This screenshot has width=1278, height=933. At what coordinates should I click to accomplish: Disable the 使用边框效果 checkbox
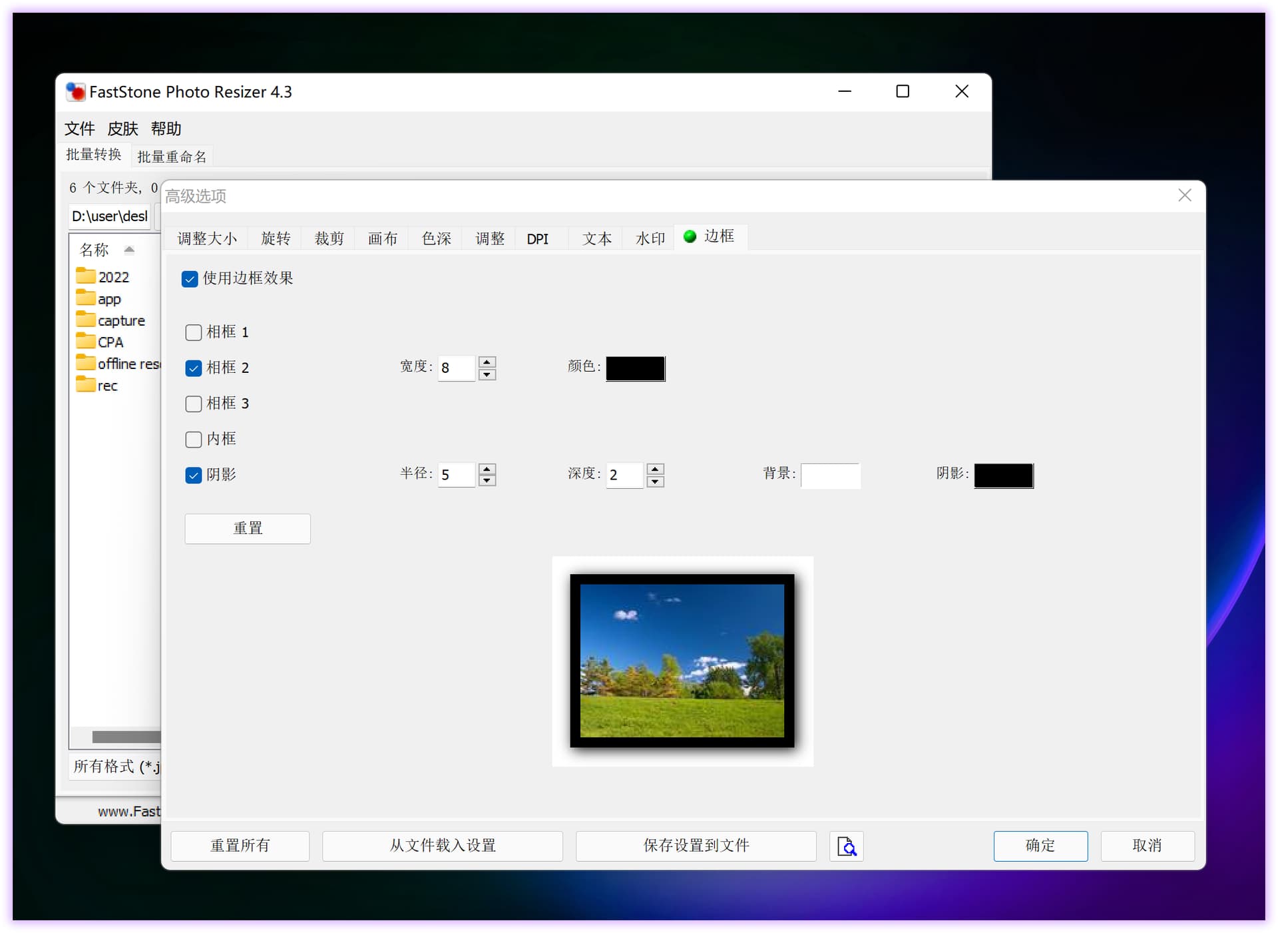[x=190, y=278]
